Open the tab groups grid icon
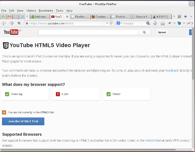Viewport: 195px width, 152px height. 179,17
